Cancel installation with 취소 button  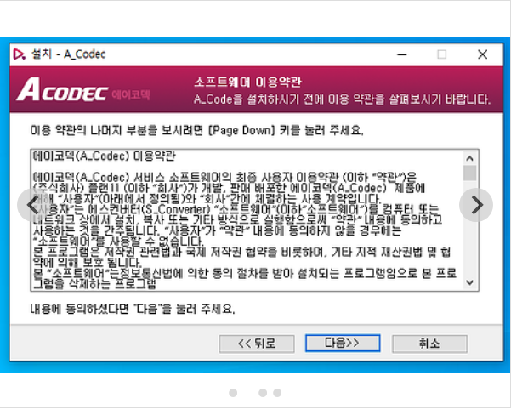click(429, 344)
